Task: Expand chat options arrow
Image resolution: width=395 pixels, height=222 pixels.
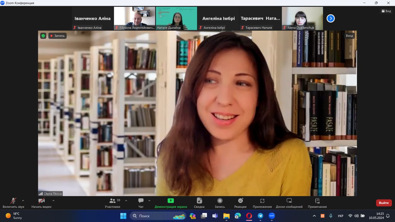Action: click(149, 201)
